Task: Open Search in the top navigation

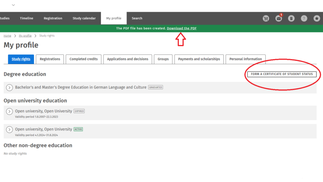Action: click(x=137, y=18)
